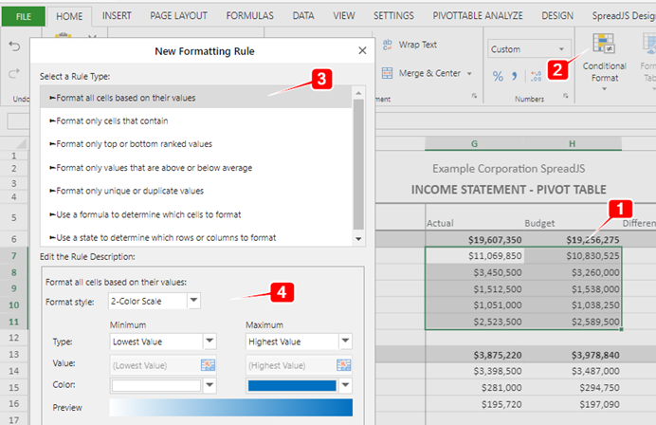Click the blue maximum color swatch

tap(292, 385)
